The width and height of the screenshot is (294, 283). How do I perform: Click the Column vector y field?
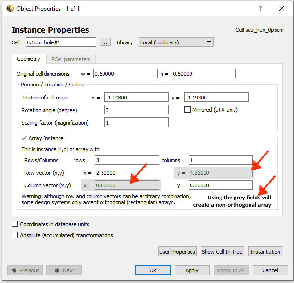(x=220, y=185)
